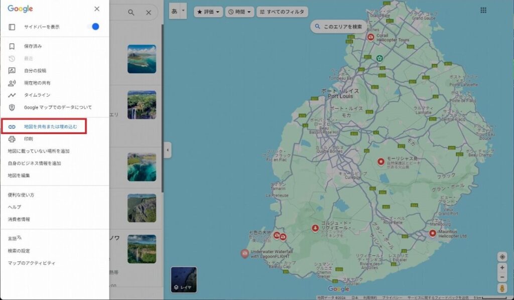Open the Google apps grid icon
The height and width of the screenshot is (300, 514).
483,11
